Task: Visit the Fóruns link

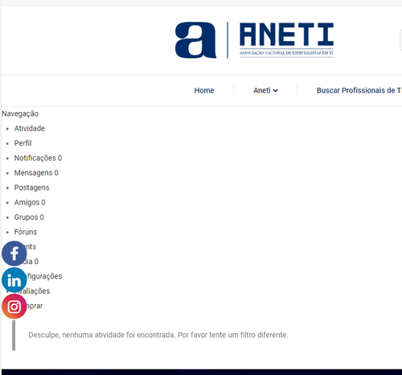Action: pos(26,232)
